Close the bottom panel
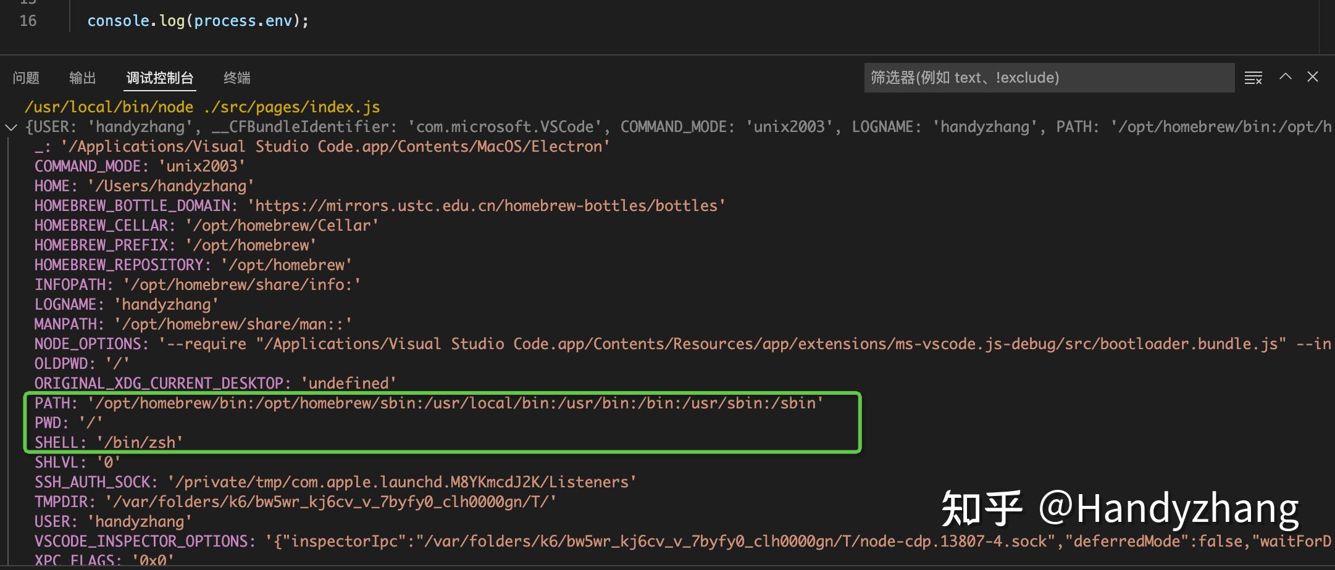This screenshot has height=570, width=1335. 1312,76
